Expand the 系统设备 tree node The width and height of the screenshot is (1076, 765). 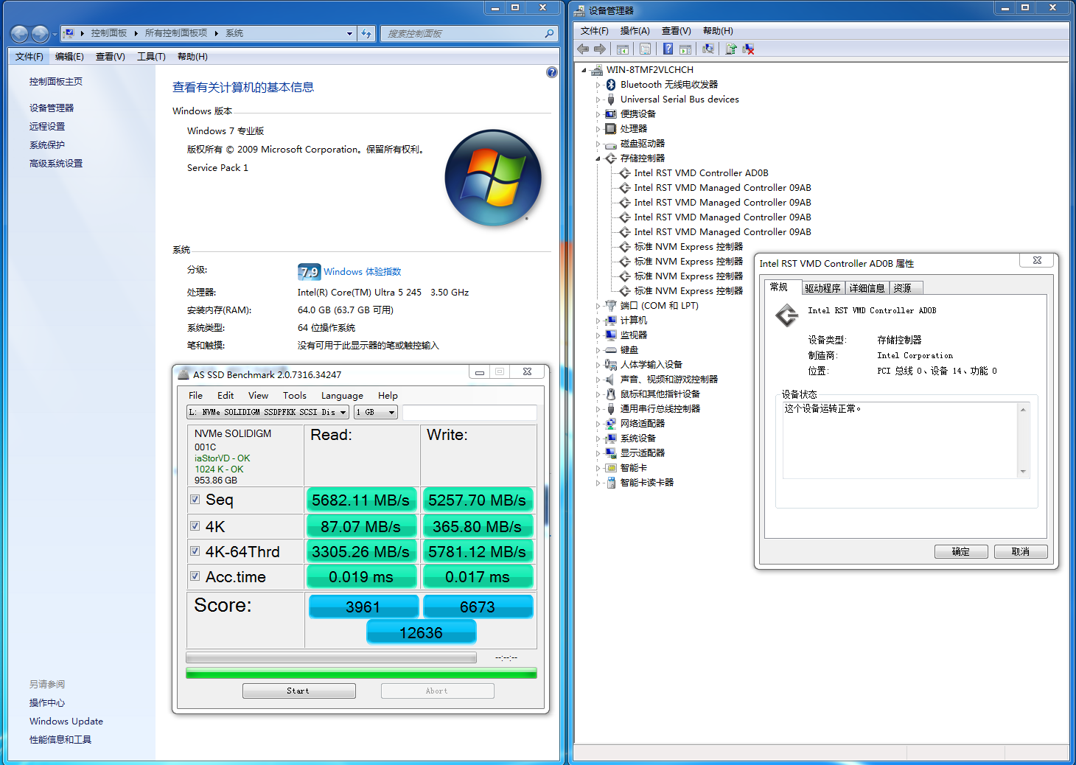point(598,439)
